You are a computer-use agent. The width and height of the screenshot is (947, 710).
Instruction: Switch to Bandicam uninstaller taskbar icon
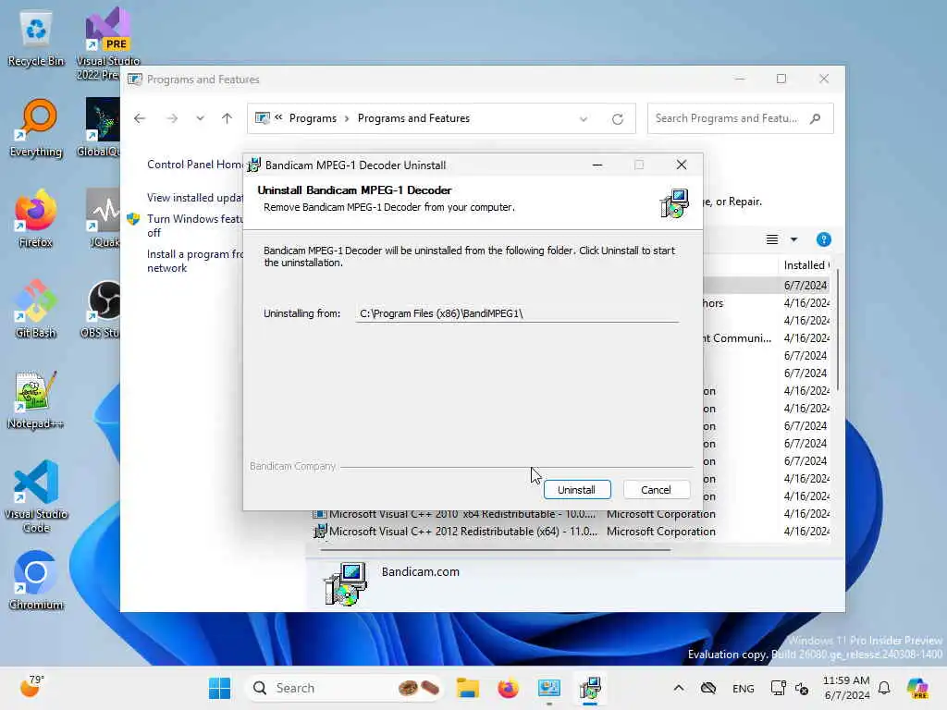(590, 688)
